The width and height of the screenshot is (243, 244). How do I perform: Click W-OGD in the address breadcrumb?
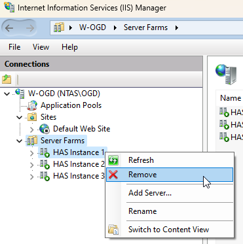point(92,27)
